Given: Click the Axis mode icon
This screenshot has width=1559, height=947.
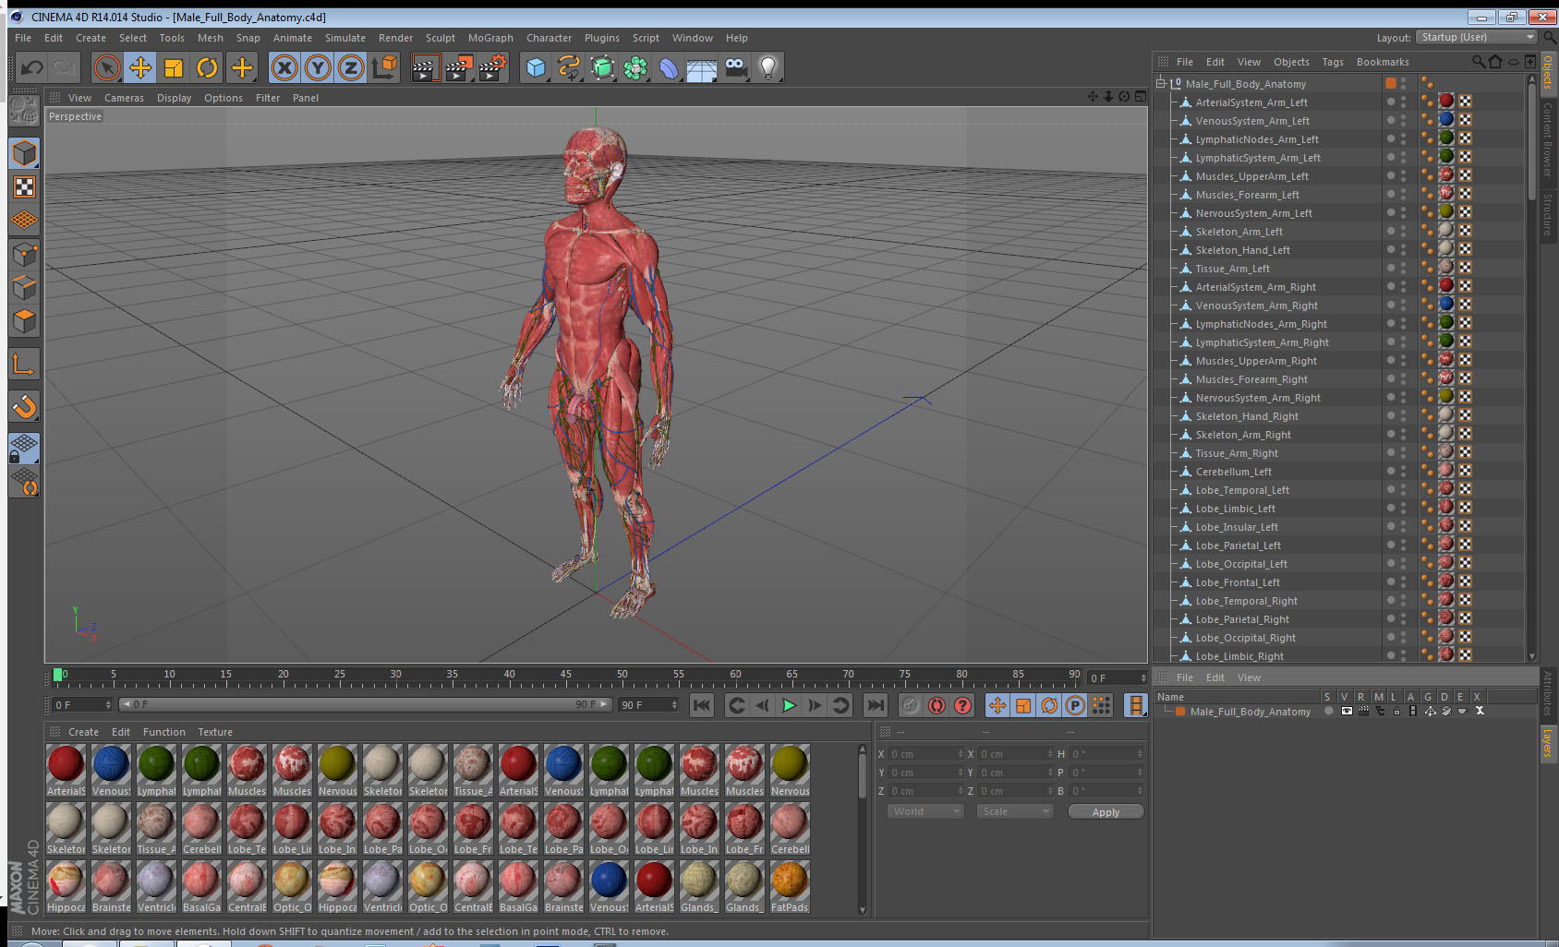Looking at the screenshot, I should coord(24,364).
